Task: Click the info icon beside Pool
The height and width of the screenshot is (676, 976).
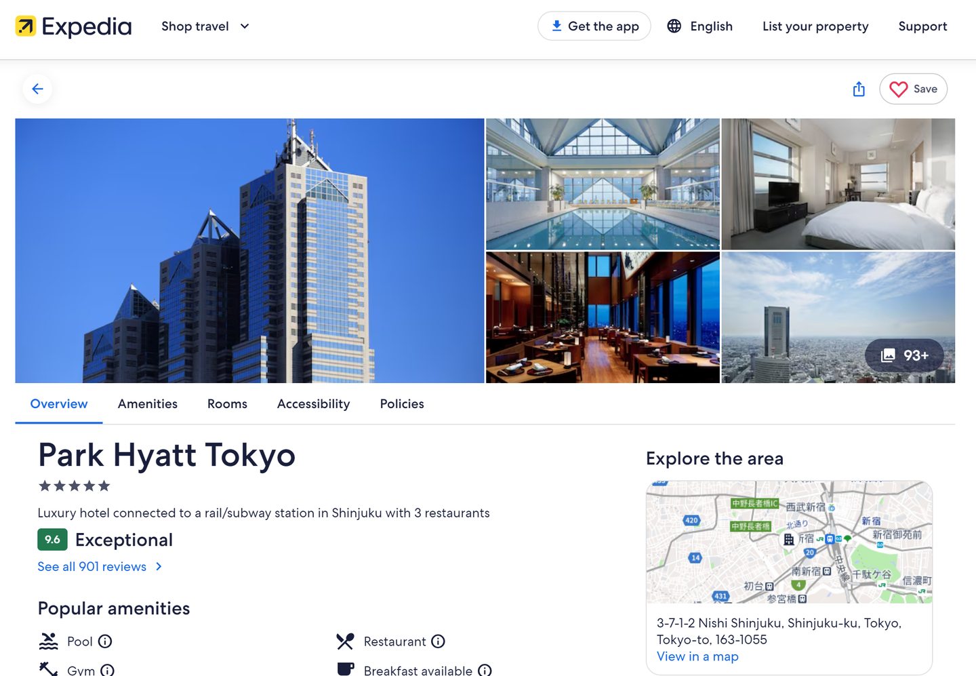Action: click(105, 641)
